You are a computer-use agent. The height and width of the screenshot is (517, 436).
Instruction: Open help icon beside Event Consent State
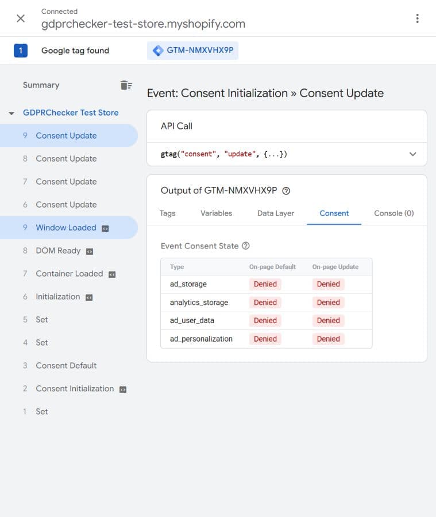click(246, 246)
